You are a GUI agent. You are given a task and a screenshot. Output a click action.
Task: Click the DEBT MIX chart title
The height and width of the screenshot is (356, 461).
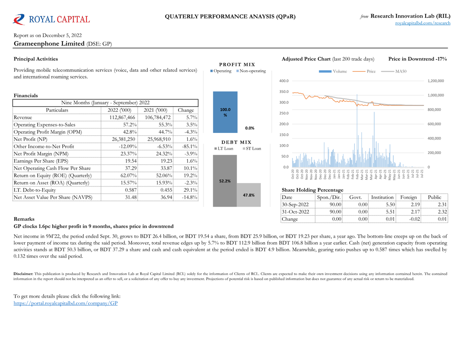(237, 142)
